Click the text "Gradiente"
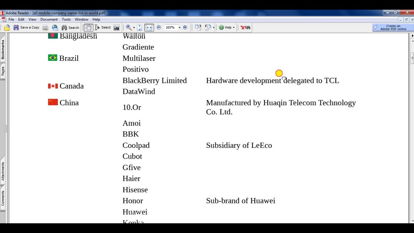This screenshot has height=233, width=414. pos(138,47)
